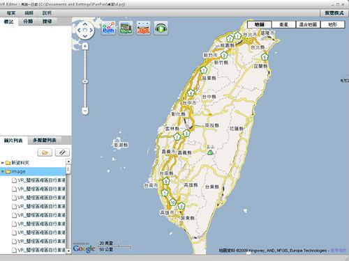Viewport: 349px width, 261px height.
Task: Select the eraser icon in image list
Action: click(x=62, y=152)
